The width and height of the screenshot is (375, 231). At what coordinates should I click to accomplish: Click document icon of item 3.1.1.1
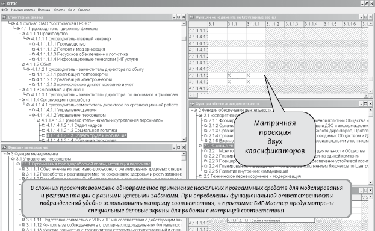(x=23, y=169)
